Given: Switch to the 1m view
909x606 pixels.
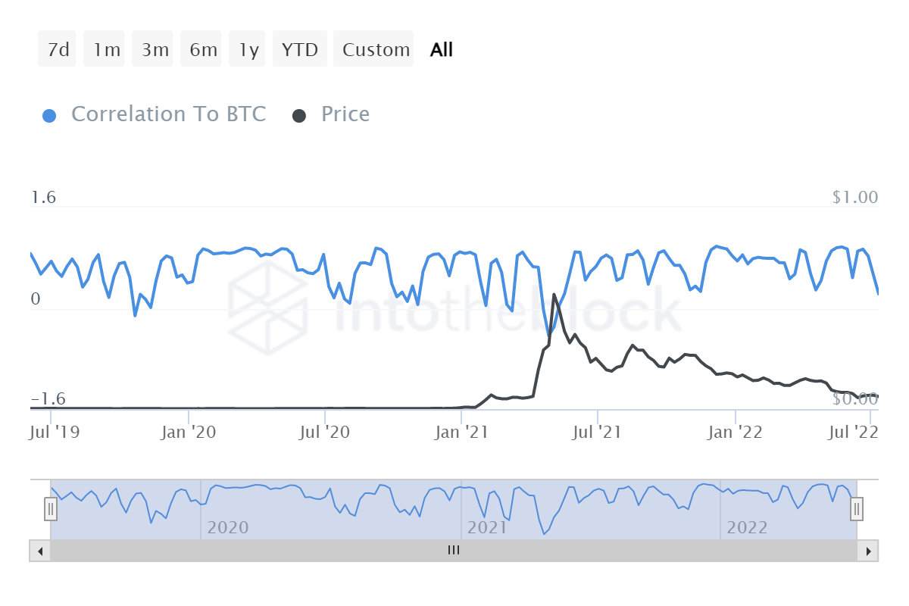Looking at the screenshot, I should point(104,48).
